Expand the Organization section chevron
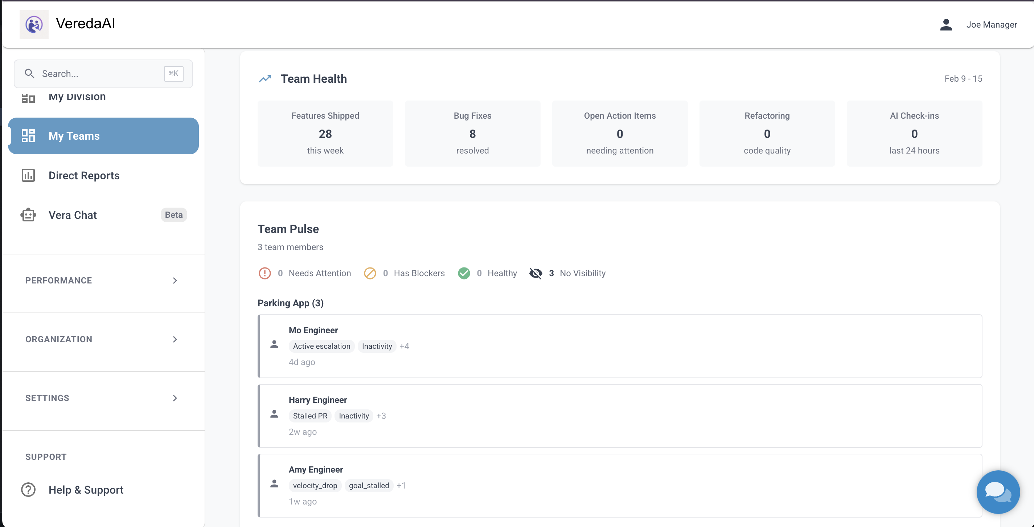1034x527 pixels. pyautogui.click(x=175, y=339)
